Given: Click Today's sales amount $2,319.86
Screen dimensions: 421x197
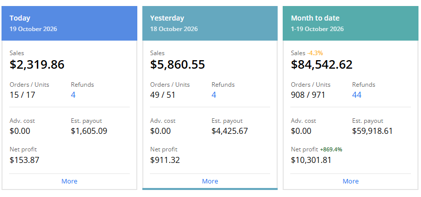Looking at the screenshot, I should tap(37, 65).
